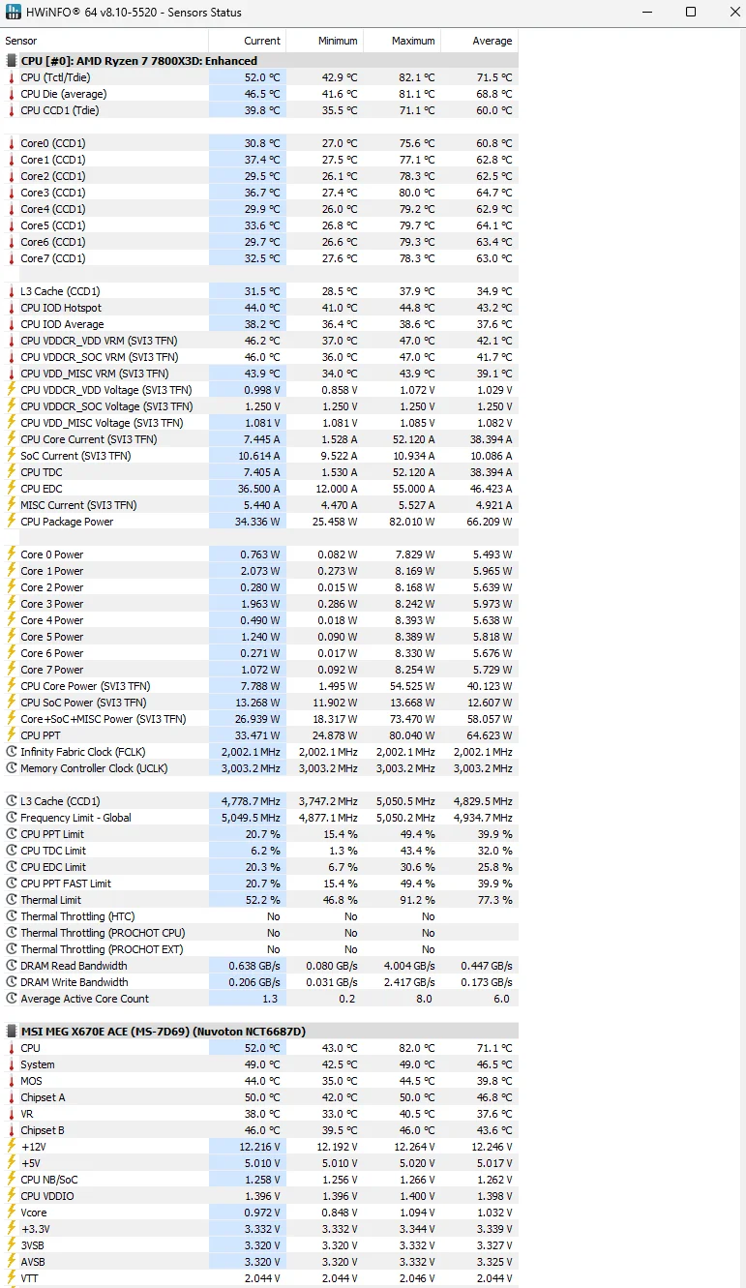Select the AVSB voltage row
Image resolution: width=746 pixels, height=1288 pixels.
click(x=259, y=1262)
